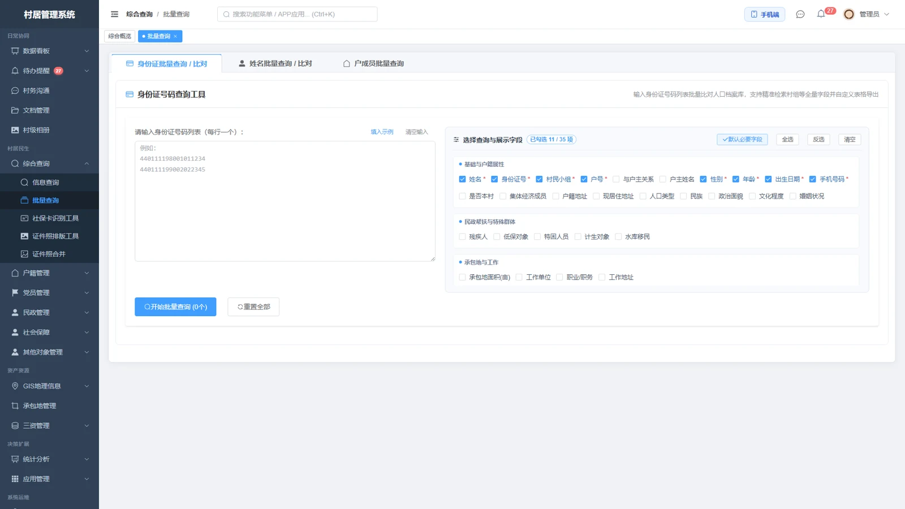Screen dimensions: 905x509
Task: Uncheck the 姓名 field checkbox
Action: 462,179
